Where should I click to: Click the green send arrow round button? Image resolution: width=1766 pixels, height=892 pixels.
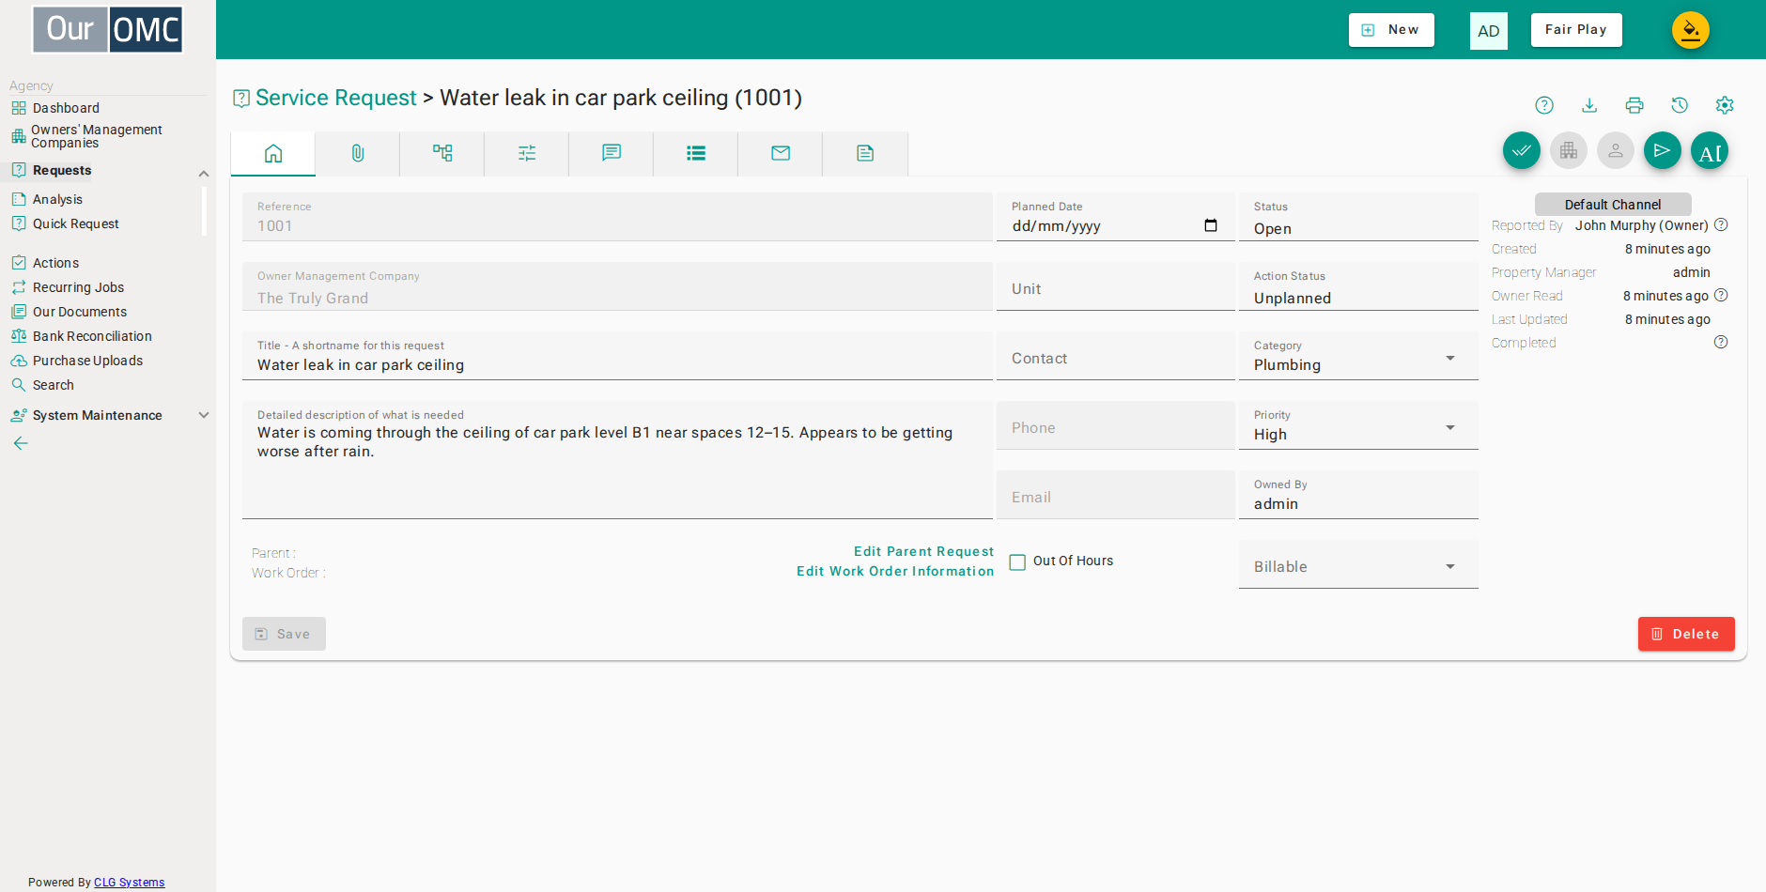point(1663,150)
